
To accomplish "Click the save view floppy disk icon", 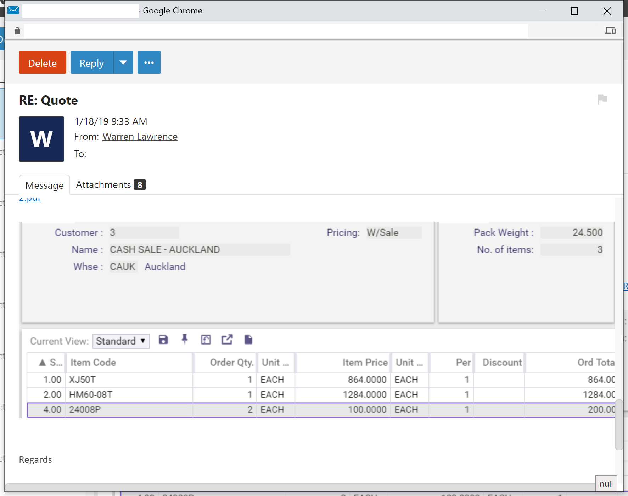I will click(163, 340).
